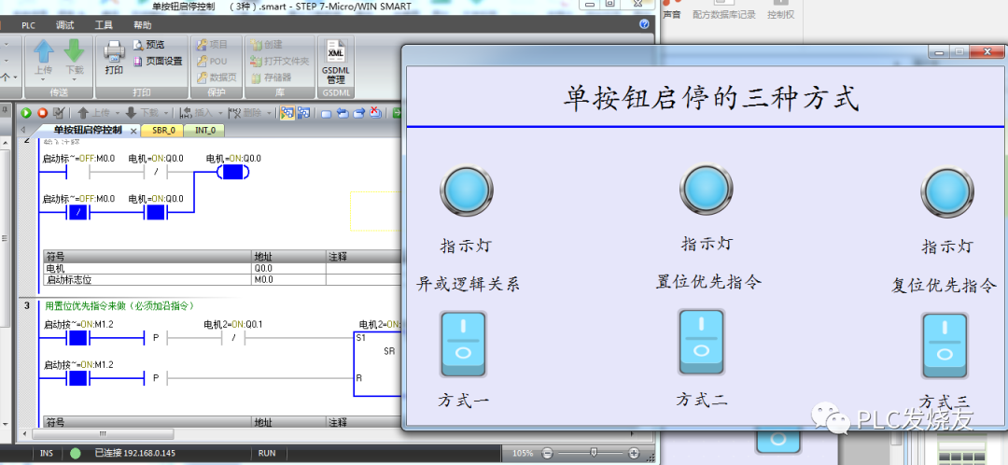The image size is (1008, 465).
Task: Click the first M1.2 contact in network 3
Action: [77, 338]
